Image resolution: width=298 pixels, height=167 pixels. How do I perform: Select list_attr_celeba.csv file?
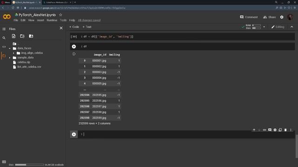pos(29,67)
